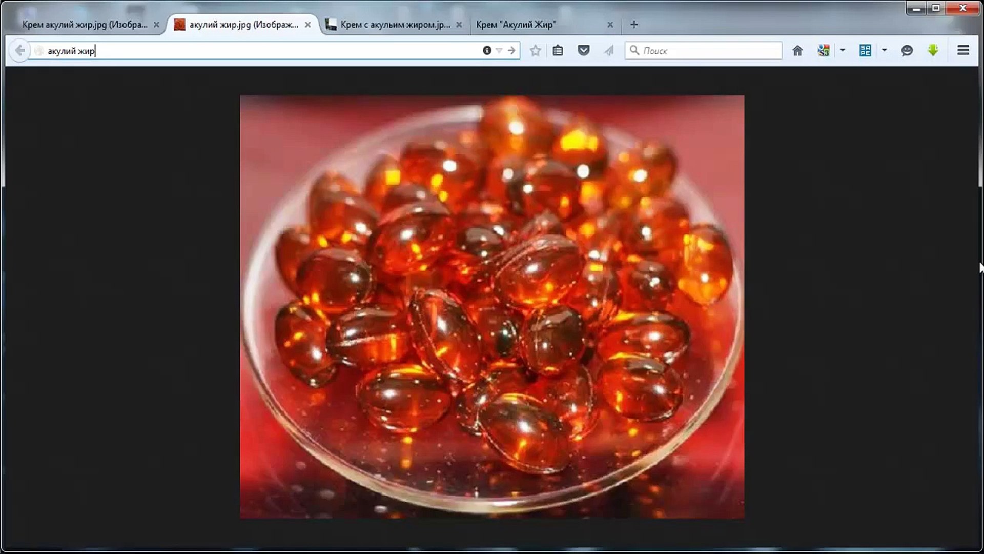Close the Крем акулий жир.jpg tab

coord(157,25)
